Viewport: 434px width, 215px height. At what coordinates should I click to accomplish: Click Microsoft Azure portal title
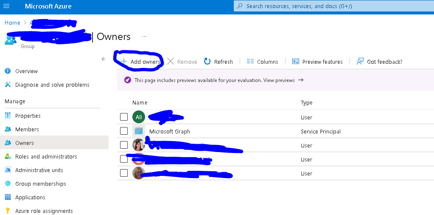[x=48, y=6]
